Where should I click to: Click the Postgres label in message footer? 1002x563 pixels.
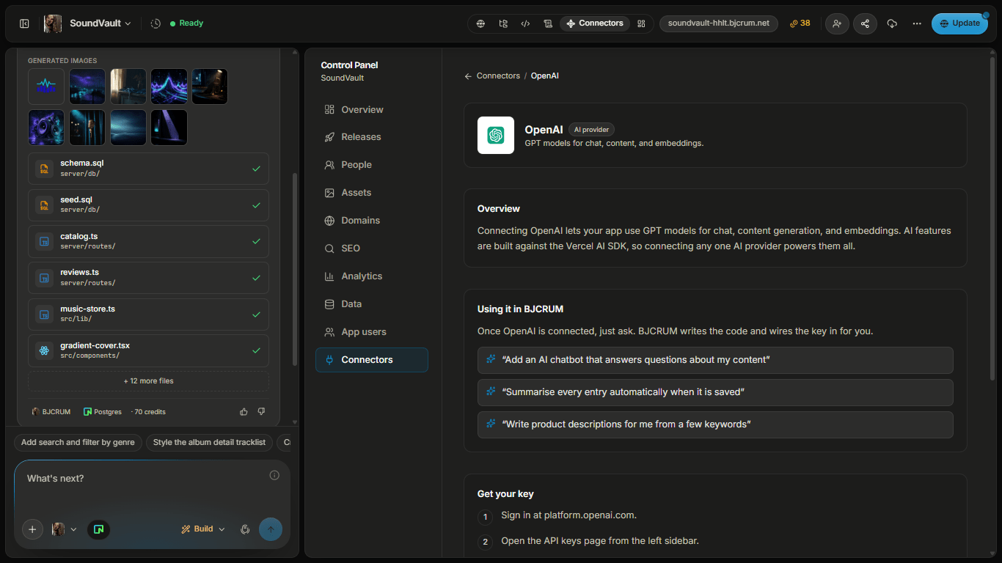(103, 412)
